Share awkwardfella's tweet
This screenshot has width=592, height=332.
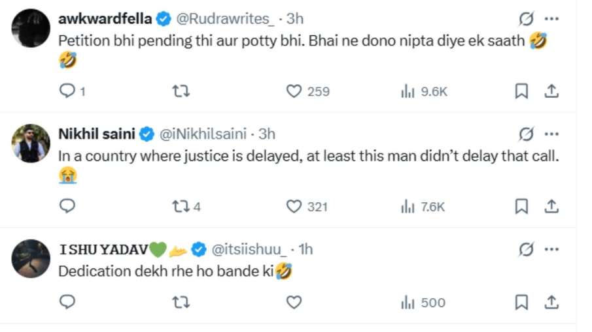tap(551, 91)
